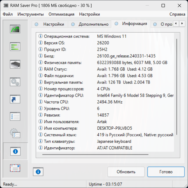Click the Готово button
188x188 pixels.
[166, 172]
